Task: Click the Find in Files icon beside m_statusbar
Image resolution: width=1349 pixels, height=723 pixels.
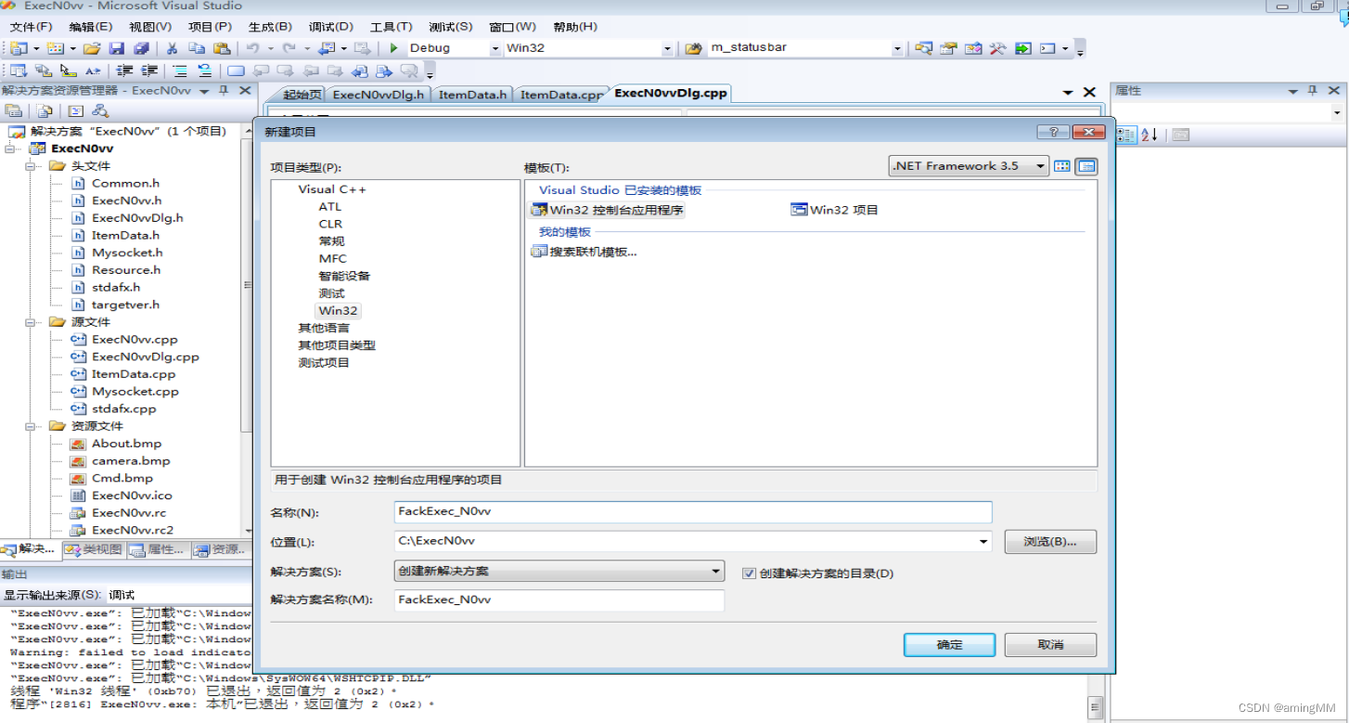Action: pos(693,48)
